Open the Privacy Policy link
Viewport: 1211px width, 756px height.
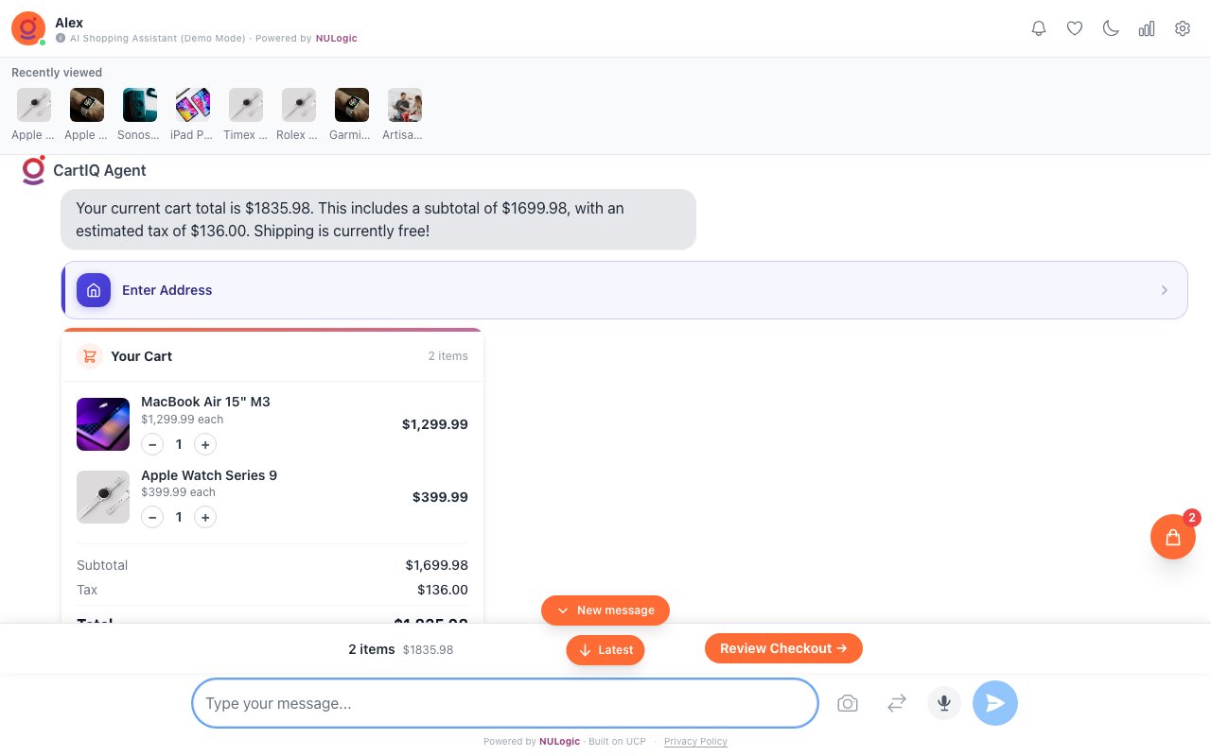(695, 742)
